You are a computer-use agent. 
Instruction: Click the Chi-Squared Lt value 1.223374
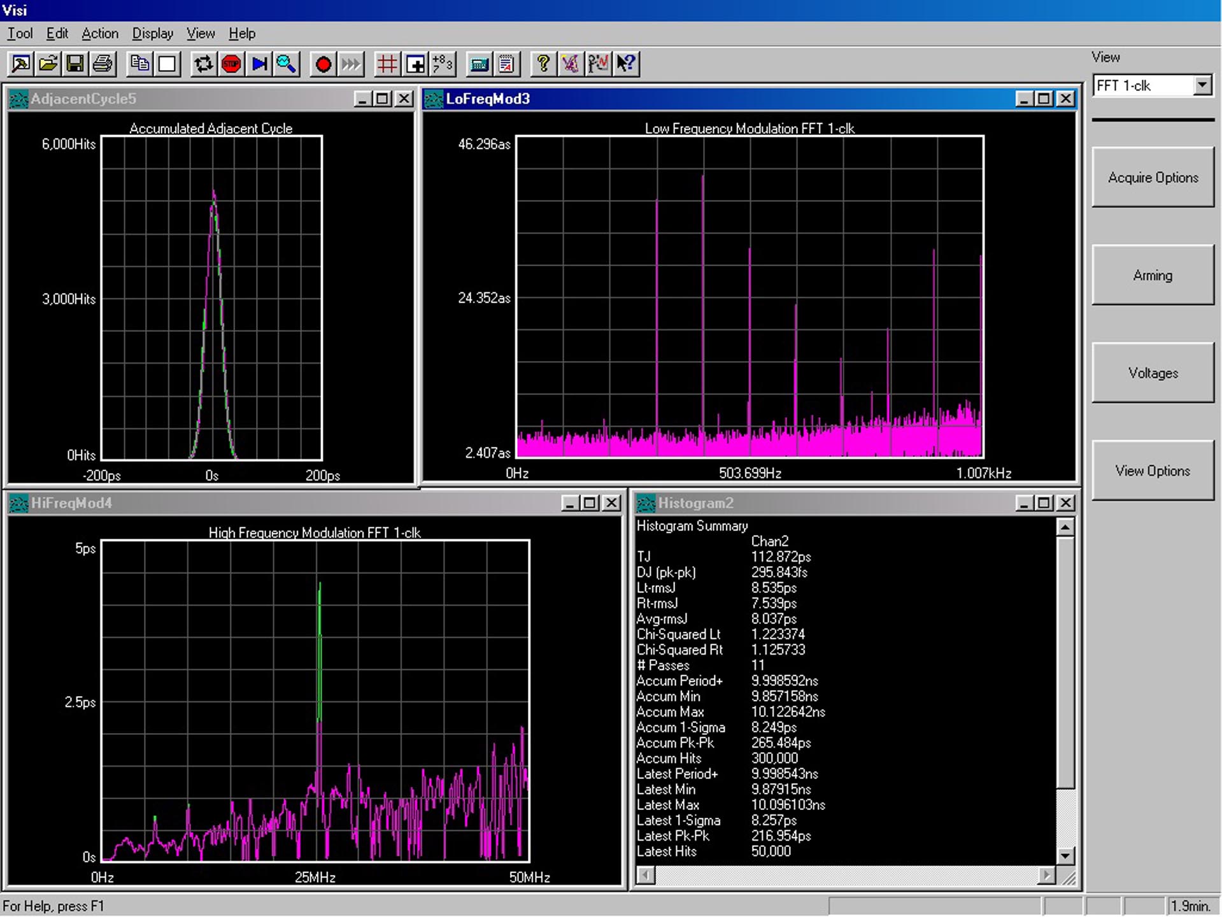point(778,634)
